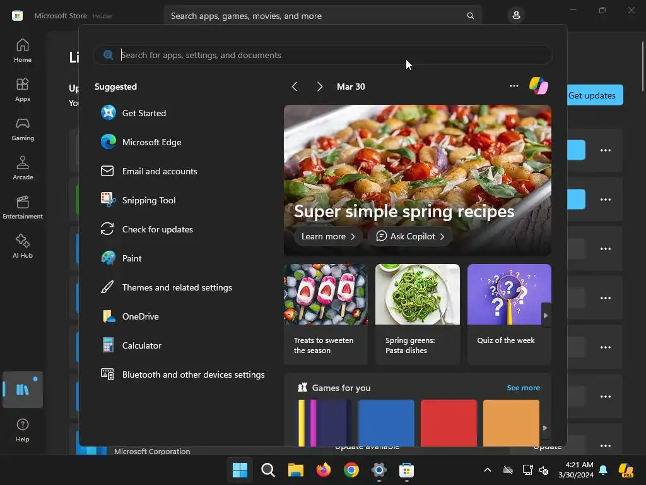Open Treats to sweeten the season card
Image resolution: width=646 pixels, height=485 pixels.
click(326, 314)
